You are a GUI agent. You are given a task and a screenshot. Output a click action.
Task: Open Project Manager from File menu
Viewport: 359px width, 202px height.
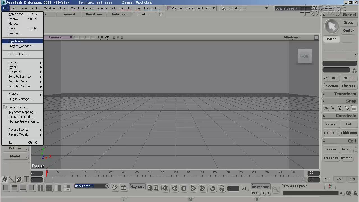(x=22, y=46)
